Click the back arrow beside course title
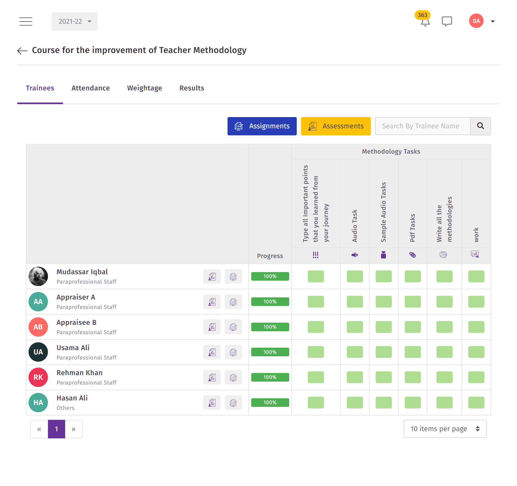 click(22, 51)
